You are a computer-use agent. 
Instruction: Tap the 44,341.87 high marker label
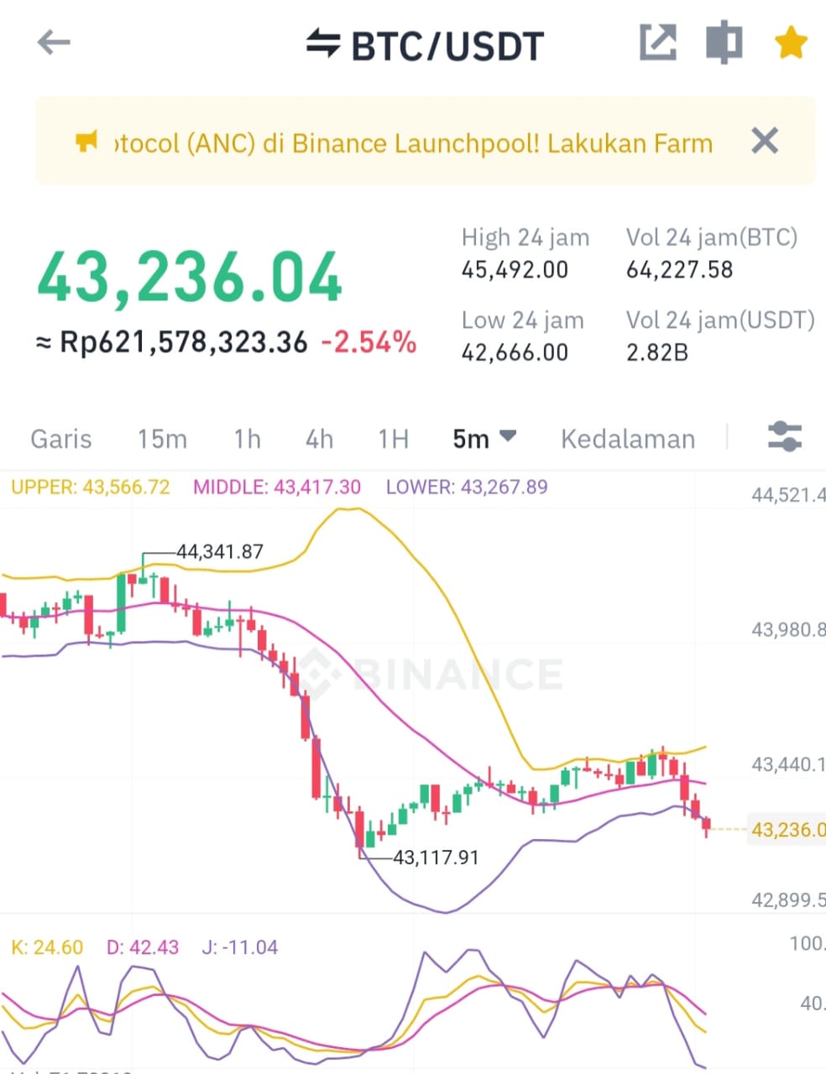[220, 552]
